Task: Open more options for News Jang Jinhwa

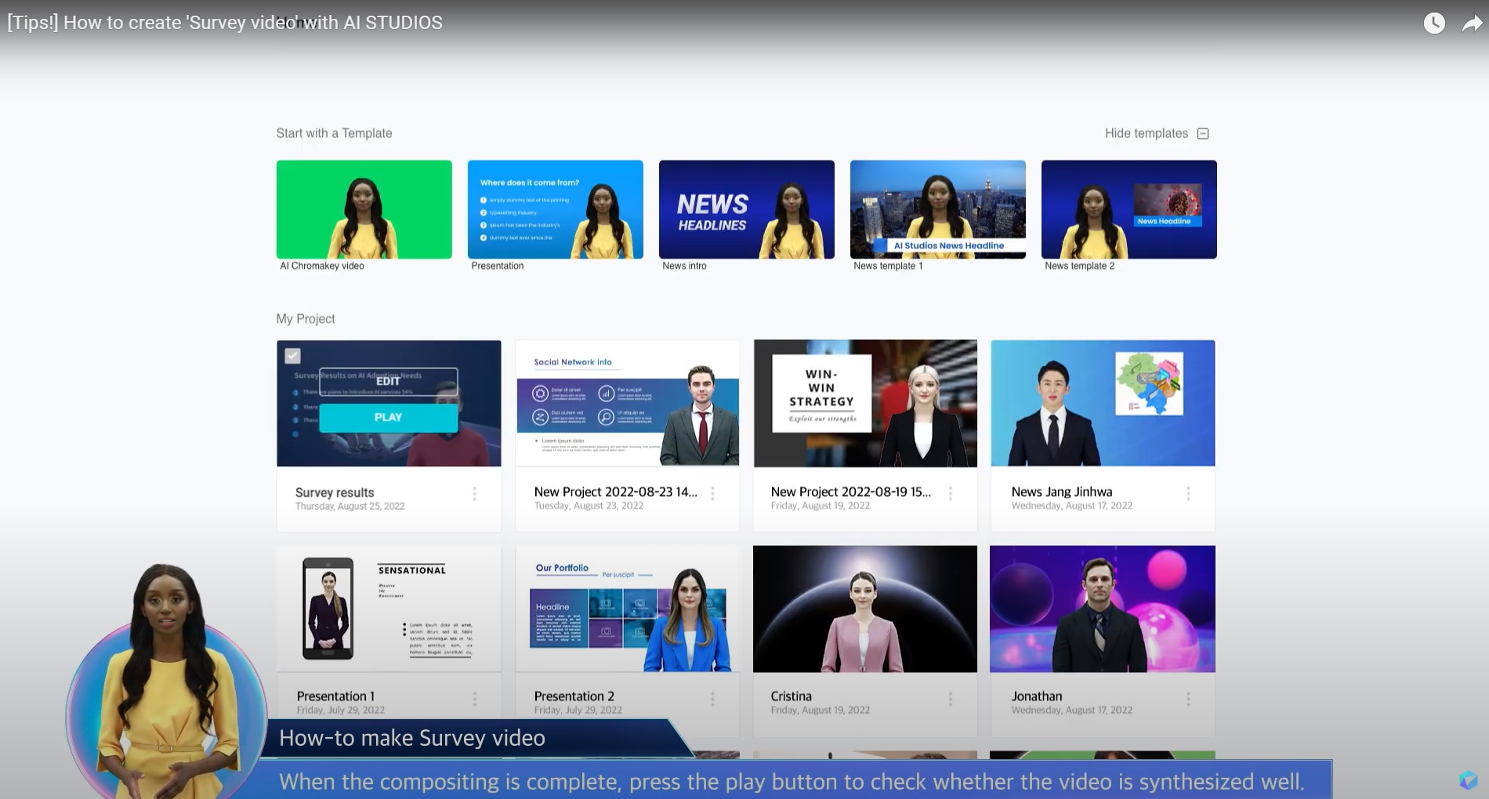Action: (x=1188, y=493)
